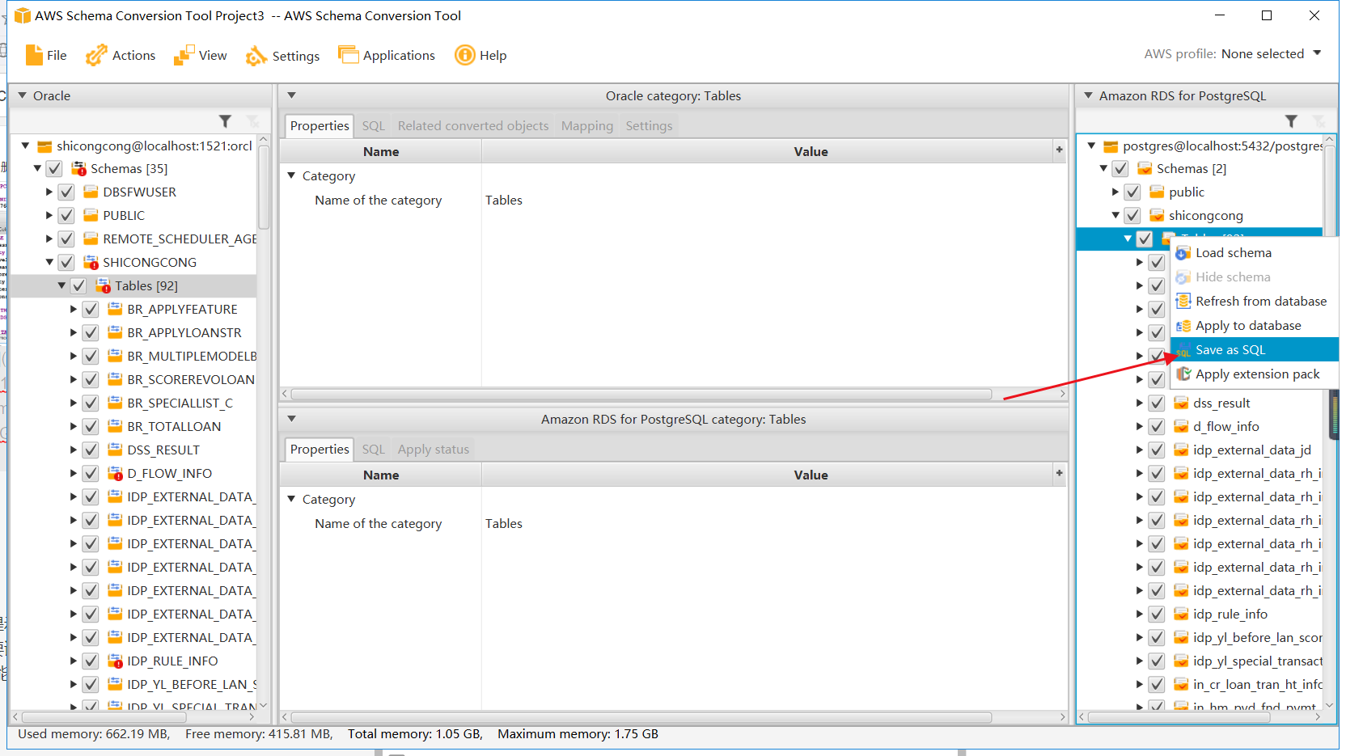
Task: Click the PostgreSQL public schema icon
Action: click(1158, 192)
